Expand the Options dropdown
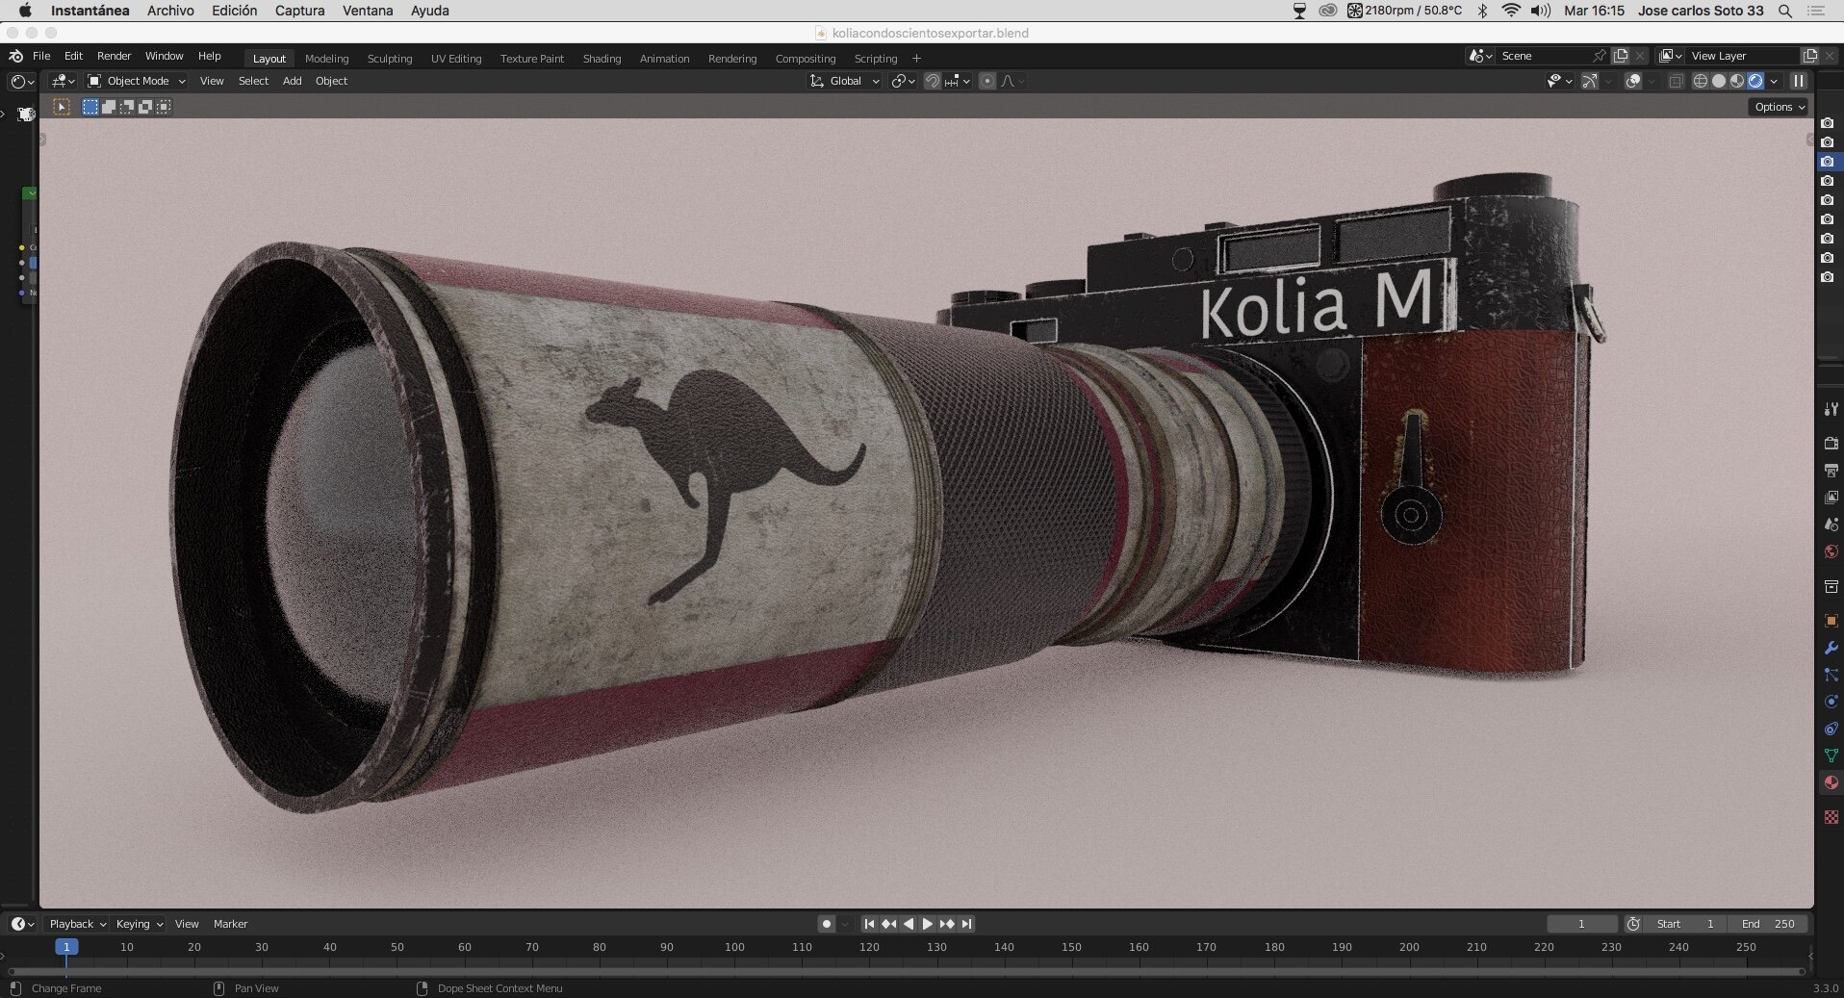Viewport: 1844px width, 998px height. pos(1779,107)
